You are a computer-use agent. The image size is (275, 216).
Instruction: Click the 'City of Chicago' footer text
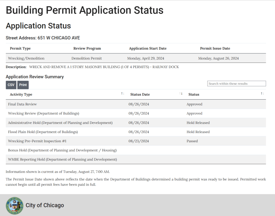[45, 206]
